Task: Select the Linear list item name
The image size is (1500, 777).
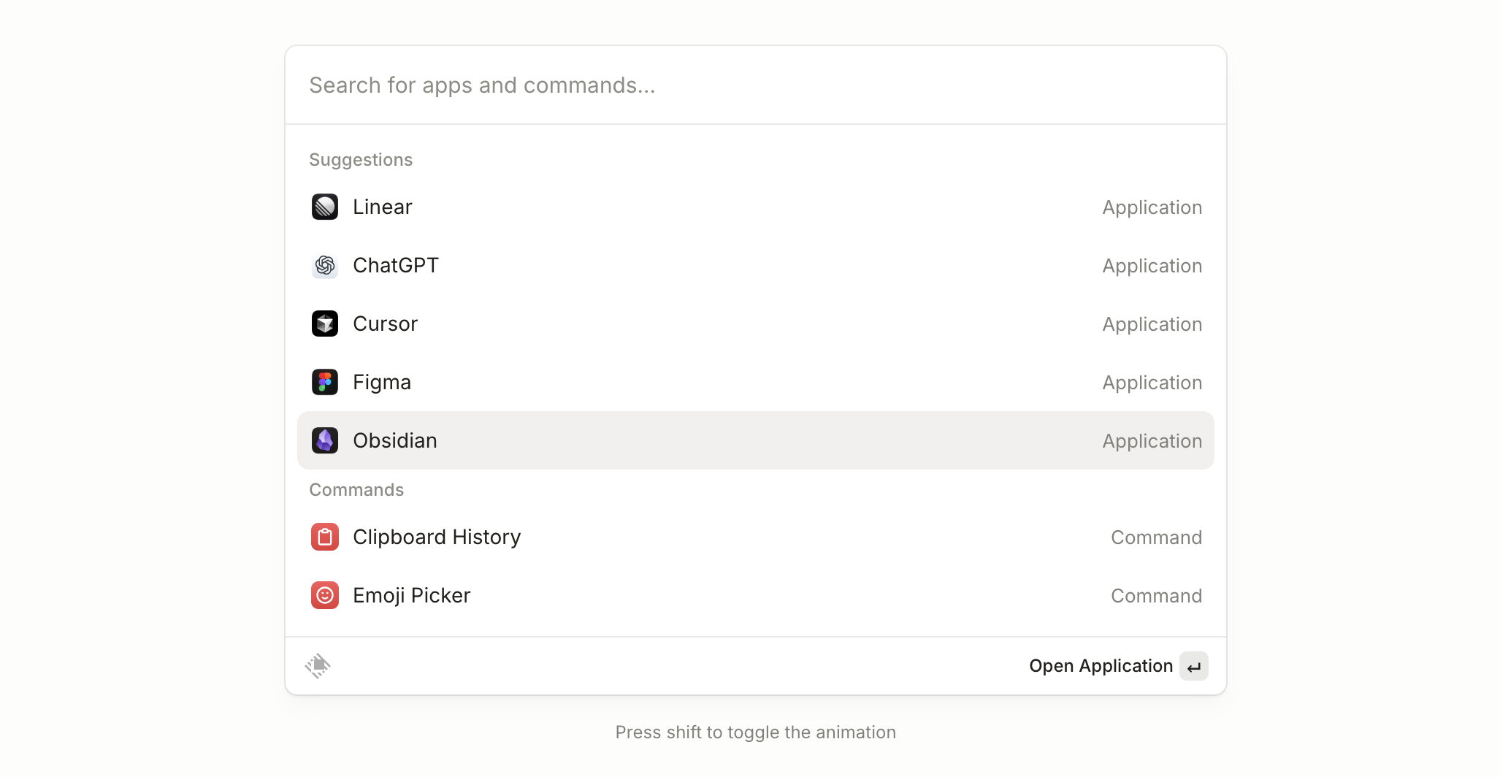Action: point(382,207)
